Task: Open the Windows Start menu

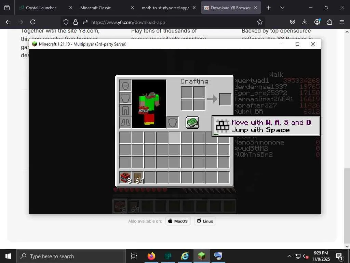Action: tap(8, 256)
